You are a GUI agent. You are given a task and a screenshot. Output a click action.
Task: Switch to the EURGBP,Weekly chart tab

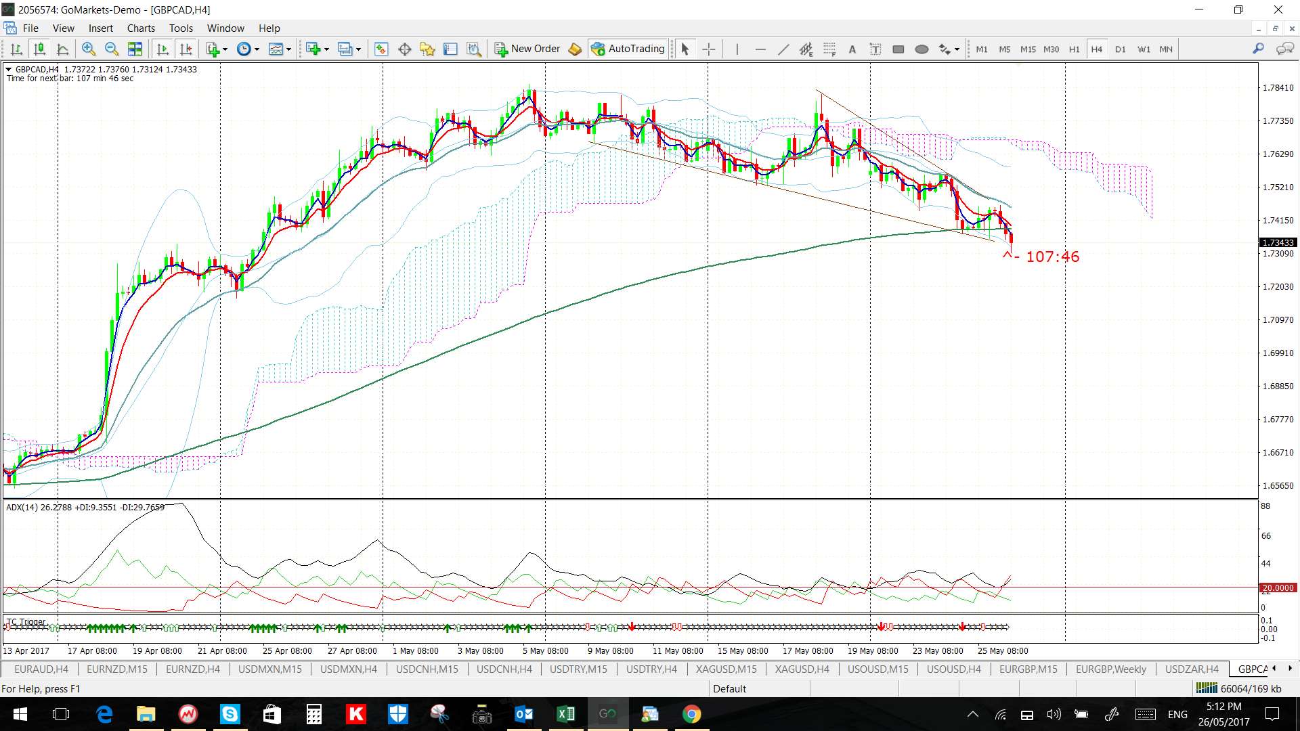[1110, 669]
